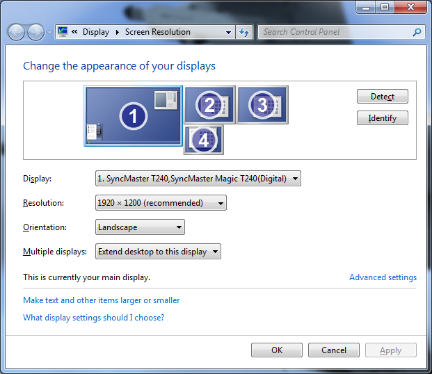Open address bar history dropdown arrow
The image size is (432, 374).
pos(228,33)
